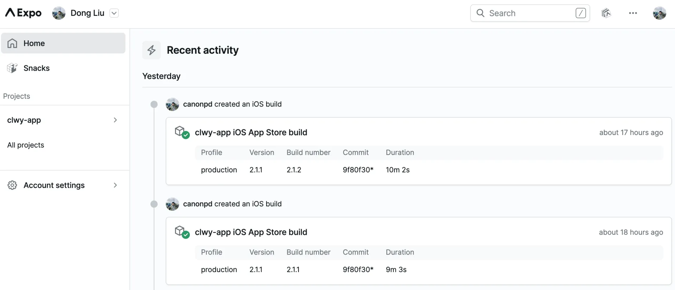The image size is (675, 290).
Task: Expand the clwy-app chevron arrow
Action: pyautogui.click(x=115, y=120)
